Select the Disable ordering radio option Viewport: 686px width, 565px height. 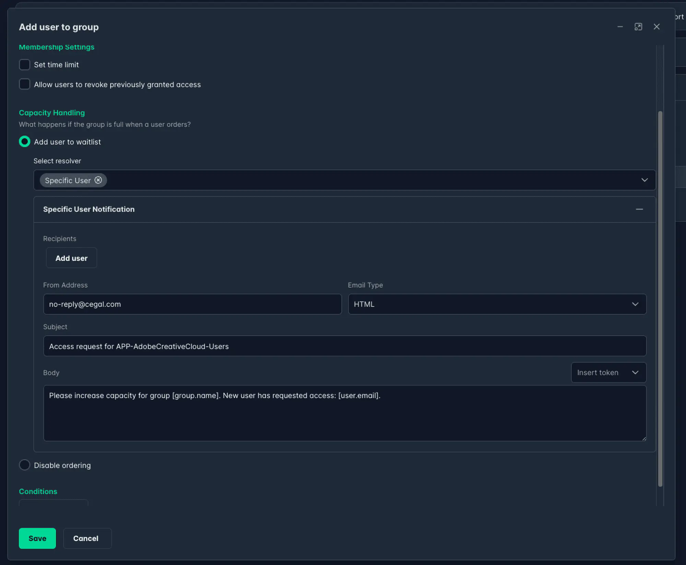click(x=25, y=465)
